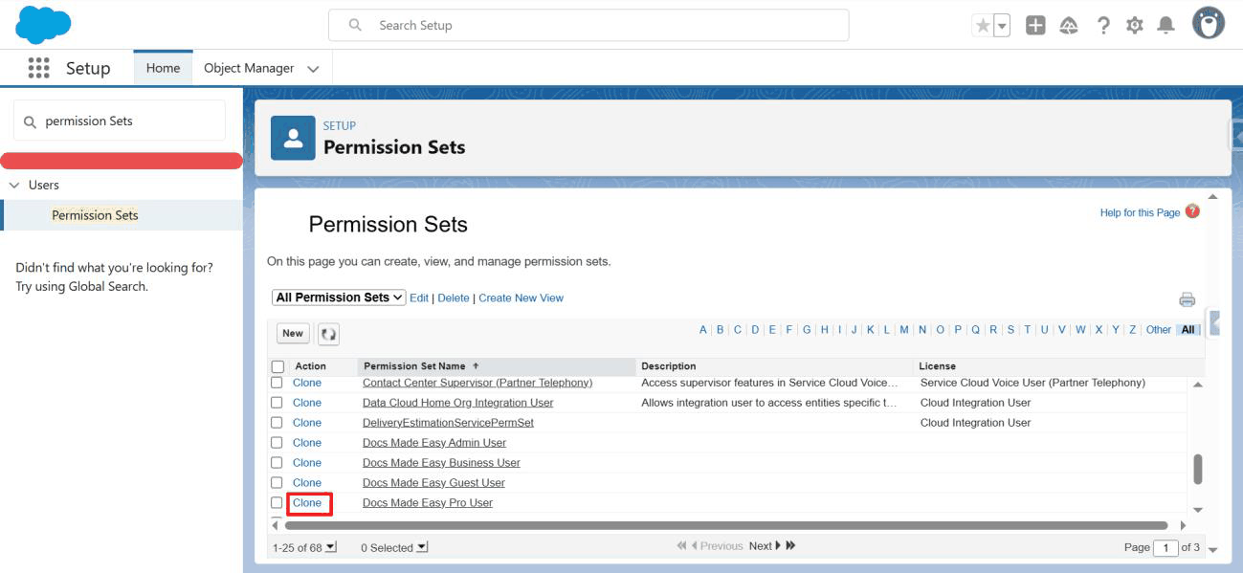Image resolution: width=1243 pixels, height=573 pixels.
Task: Check Docs Made Easy Pro User checkbox
Action: pyautogui.click(x=277, y=503)
